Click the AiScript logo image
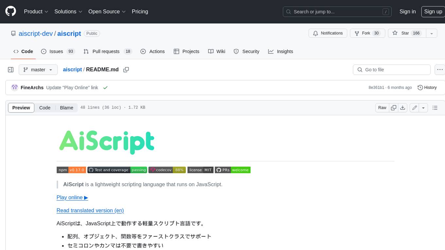Image resolution: width=445 pixels, height=250 pixels. tap(107, 142)
